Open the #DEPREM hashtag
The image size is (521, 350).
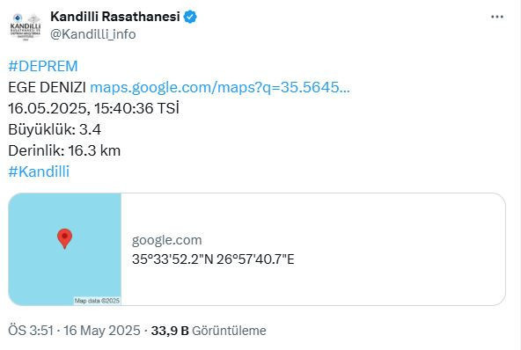pyautogui.click(x=43, y=66)
